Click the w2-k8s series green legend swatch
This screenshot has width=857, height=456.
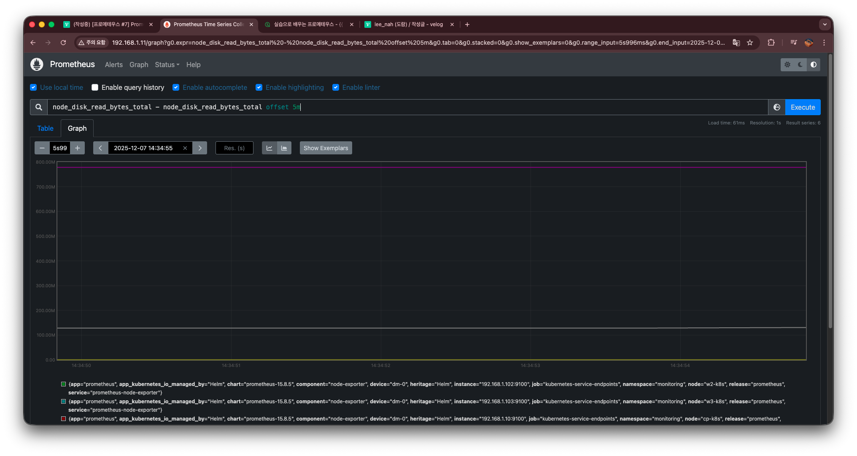(64, 384)
